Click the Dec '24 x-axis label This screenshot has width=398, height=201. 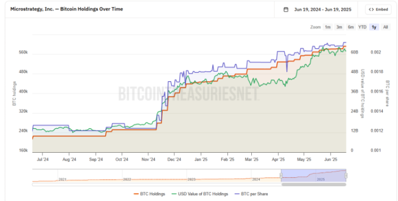tap(174, 160)
